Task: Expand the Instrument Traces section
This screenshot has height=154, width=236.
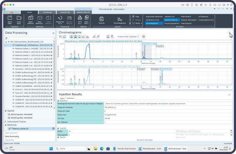Action: pyautogui.click(x=5, y=122)
